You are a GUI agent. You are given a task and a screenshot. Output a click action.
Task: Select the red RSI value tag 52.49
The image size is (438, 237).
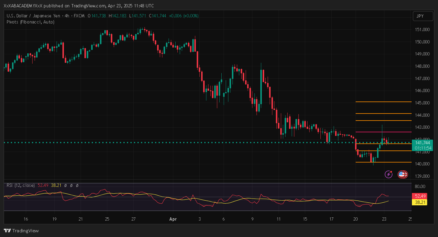tap(419, 196)
